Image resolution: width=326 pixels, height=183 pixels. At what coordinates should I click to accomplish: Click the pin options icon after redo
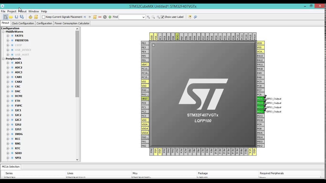(95, 17)
